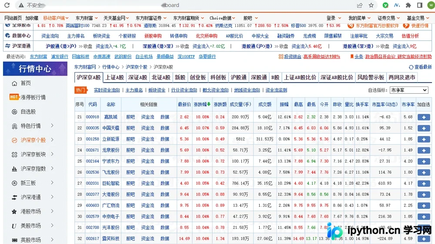The image size is (435, 244).
Task: Add 宁波东力 to watchlist with plus button
Action: pyautogui.click(x=424, y=162)
